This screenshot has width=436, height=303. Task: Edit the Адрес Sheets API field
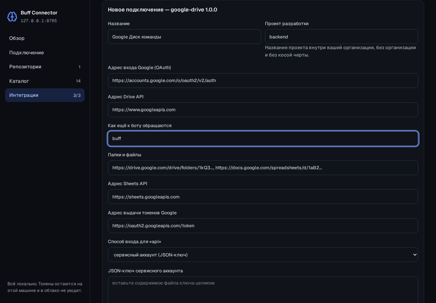pyautogui.click(x=263, y=197)
